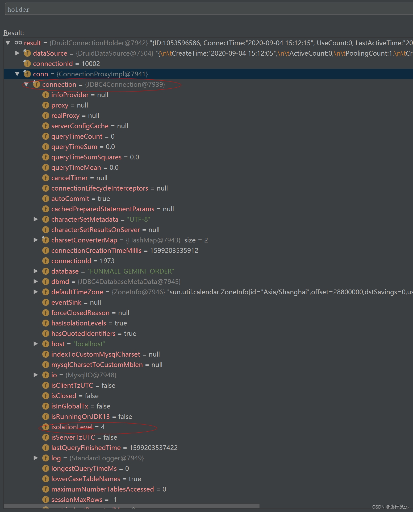This screenshot has width=413, height=512.
Task: Click the field icon of dataSource
Action: [27, 53]
